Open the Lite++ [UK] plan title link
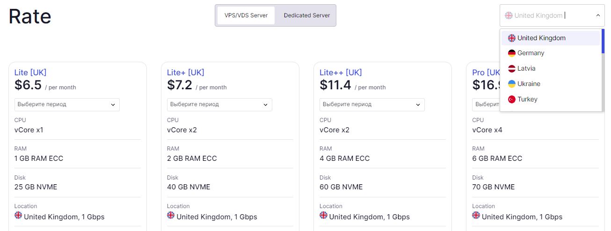611x231 pixels. 341,72
